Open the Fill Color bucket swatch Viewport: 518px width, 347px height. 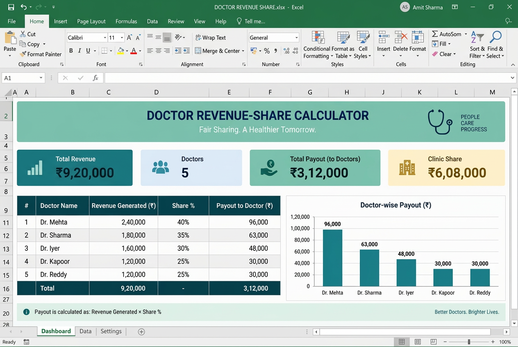click(120, 51)
